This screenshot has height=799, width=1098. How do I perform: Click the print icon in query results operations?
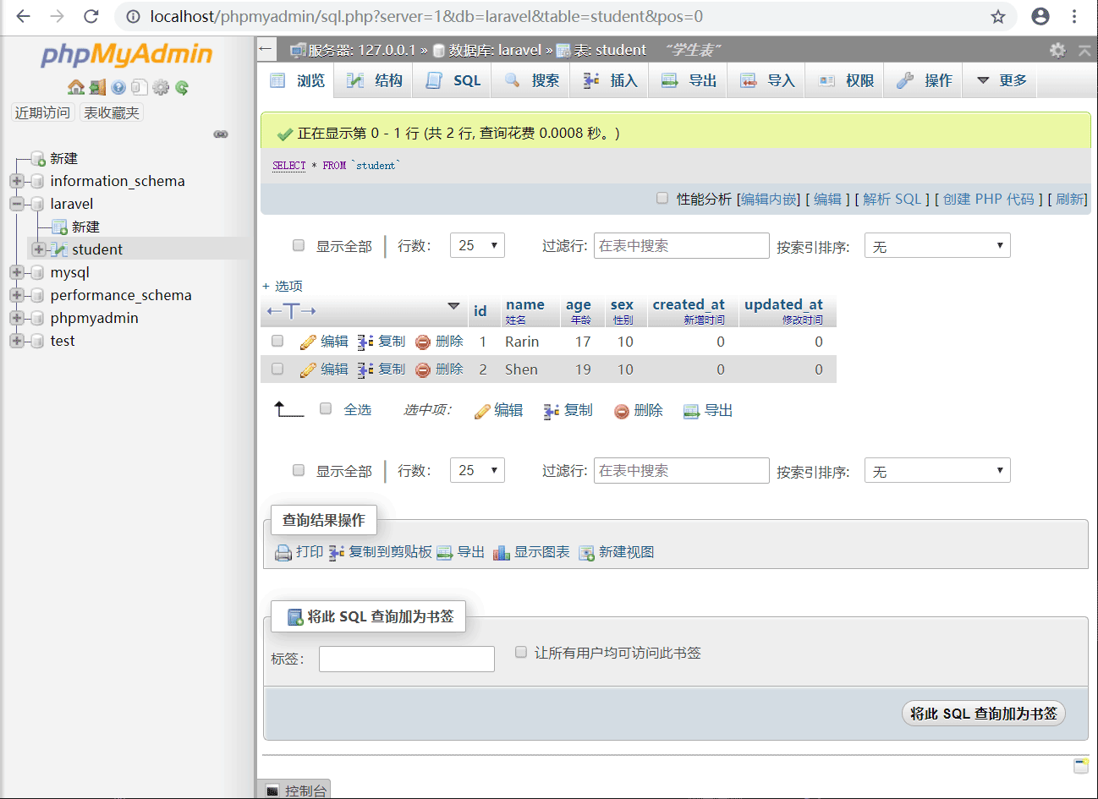point(283,553)
